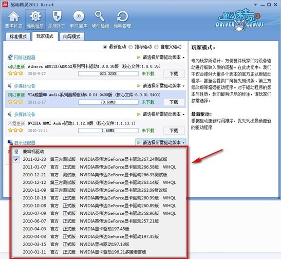281x259 pixels.
Task: Select the 兼容机驱动 header item in the list
Action: pyautogui.click(x=99, y=152)
